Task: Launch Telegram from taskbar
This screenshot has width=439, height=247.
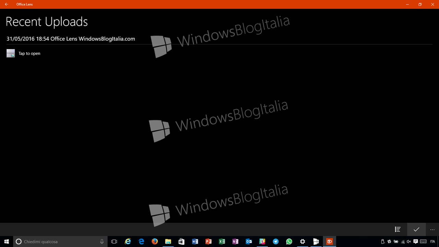Action: point(275,242)
